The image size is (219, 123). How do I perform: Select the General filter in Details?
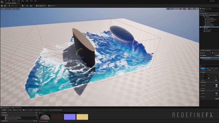(203, 68)
